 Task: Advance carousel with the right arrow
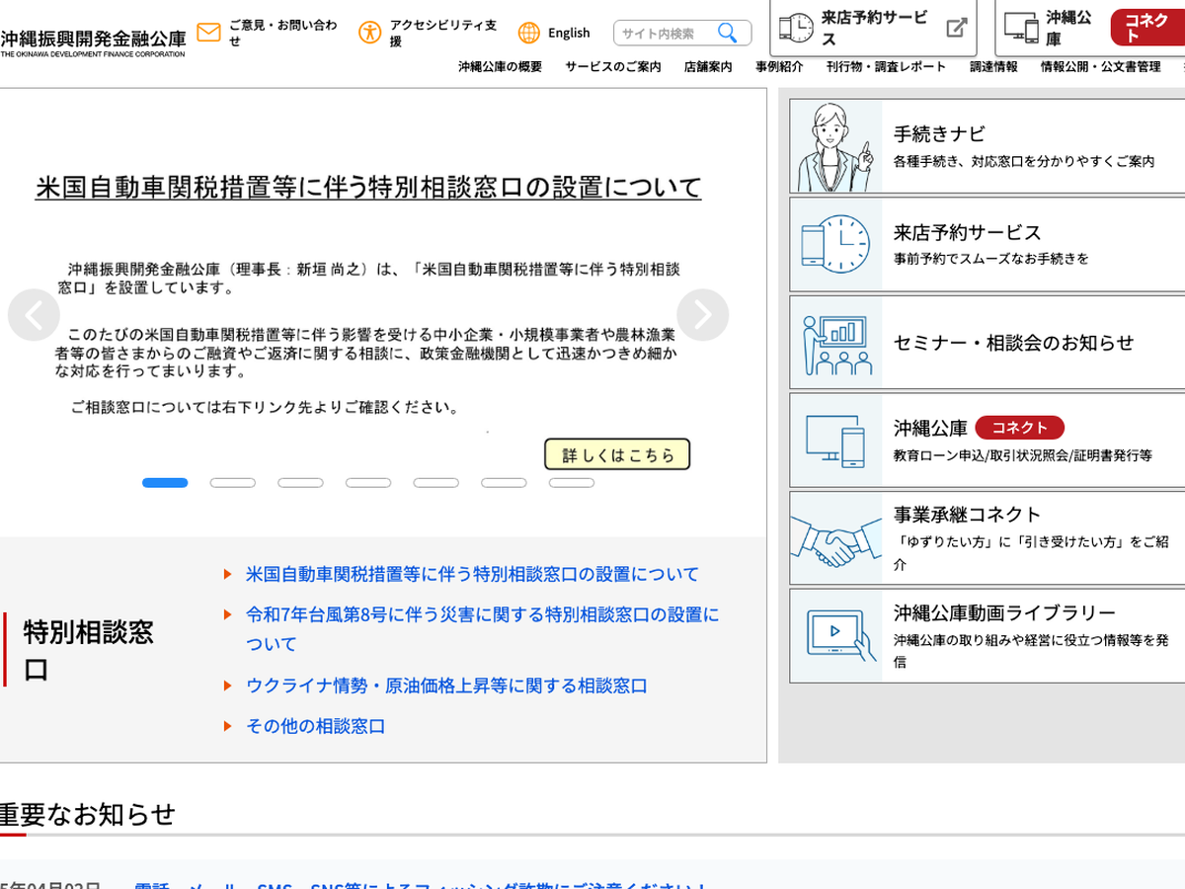tap(702, 315)
